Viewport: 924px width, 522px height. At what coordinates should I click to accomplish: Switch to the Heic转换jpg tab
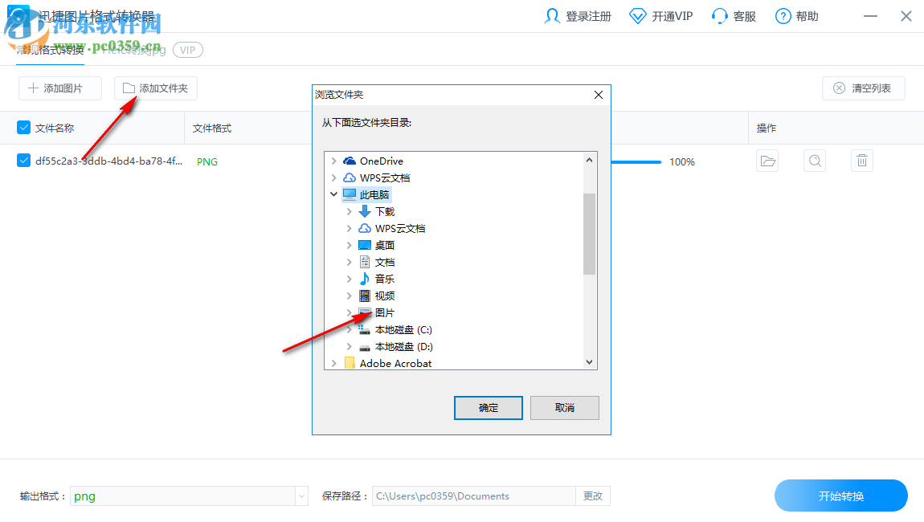click(135, 49)
